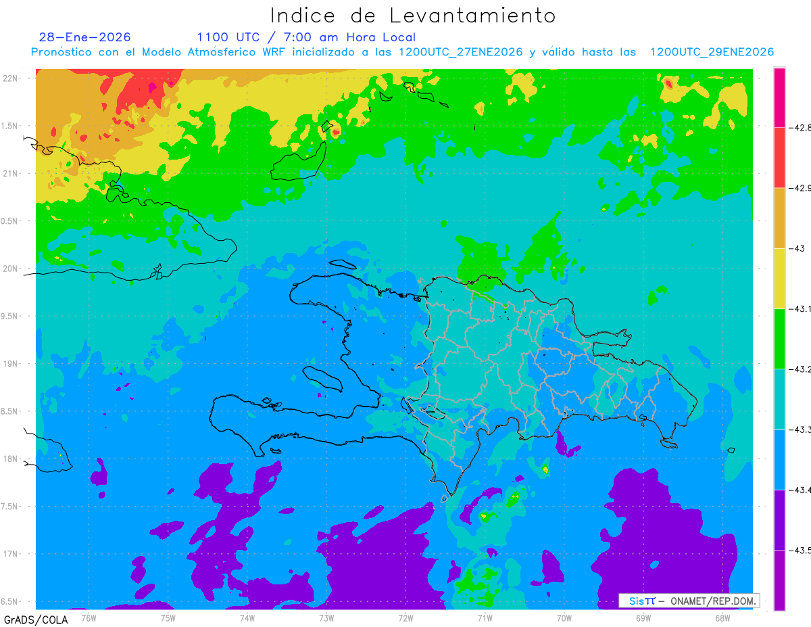This screenshot has width=811, height=627.
Task: Select the date '28-Ene-2026'
Action: (x=85, y=37)
